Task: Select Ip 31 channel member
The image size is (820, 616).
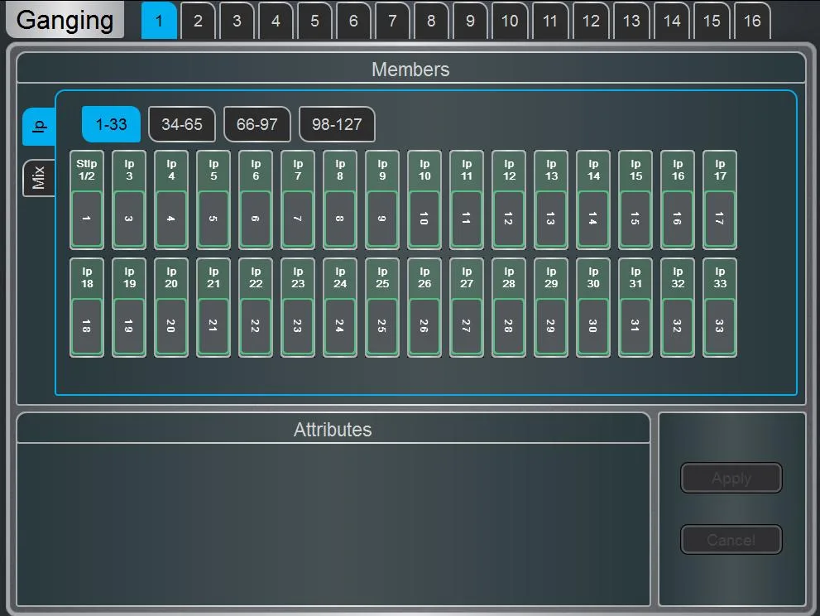Action: (x=635, y=307)
